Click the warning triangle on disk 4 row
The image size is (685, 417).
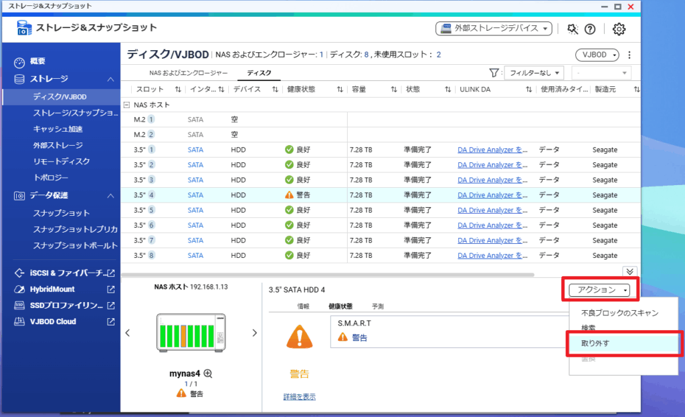tap(289, 195)
